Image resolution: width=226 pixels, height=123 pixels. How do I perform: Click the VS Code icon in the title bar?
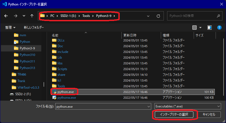pos(5,4)
